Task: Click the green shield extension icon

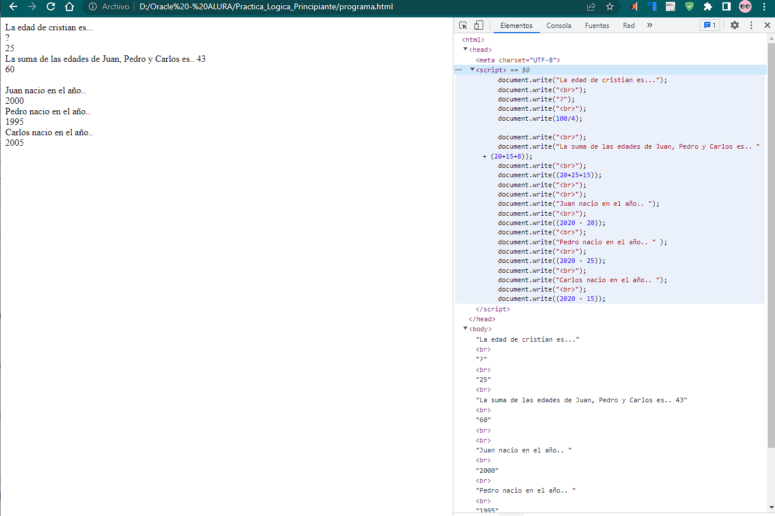Action: tap(689, 7)
